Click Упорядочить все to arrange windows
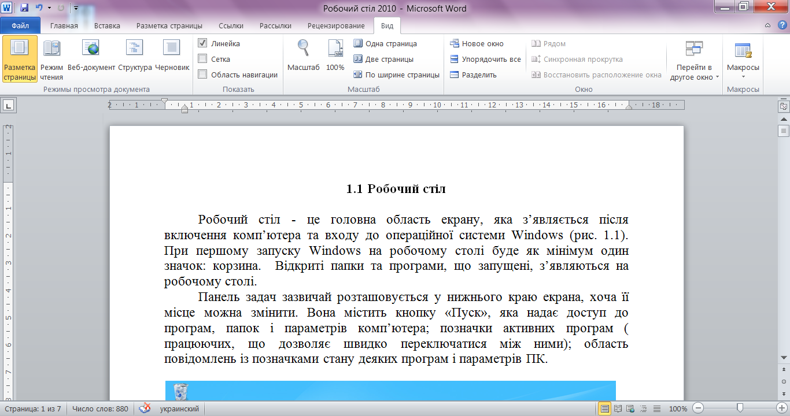 [485, 59]
